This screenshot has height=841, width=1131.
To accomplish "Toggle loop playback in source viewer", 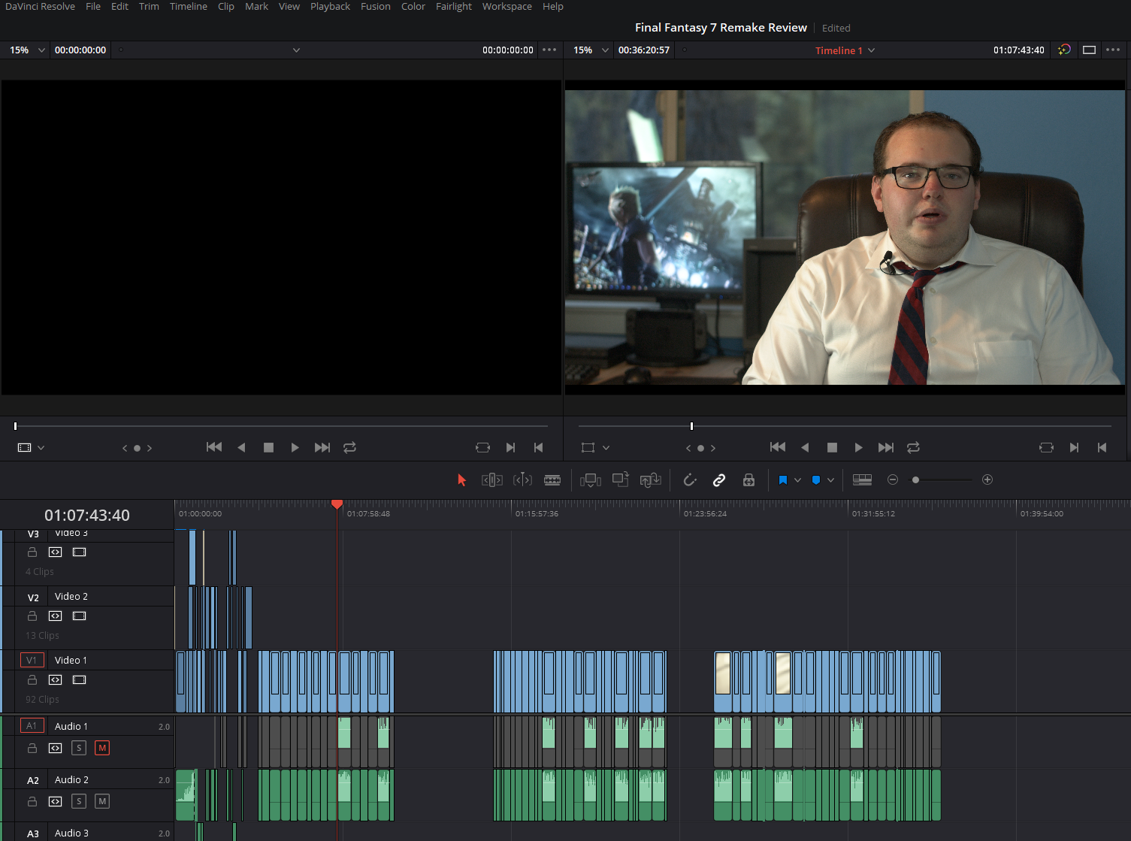I will pyautogui.click(x=349, y=447).
